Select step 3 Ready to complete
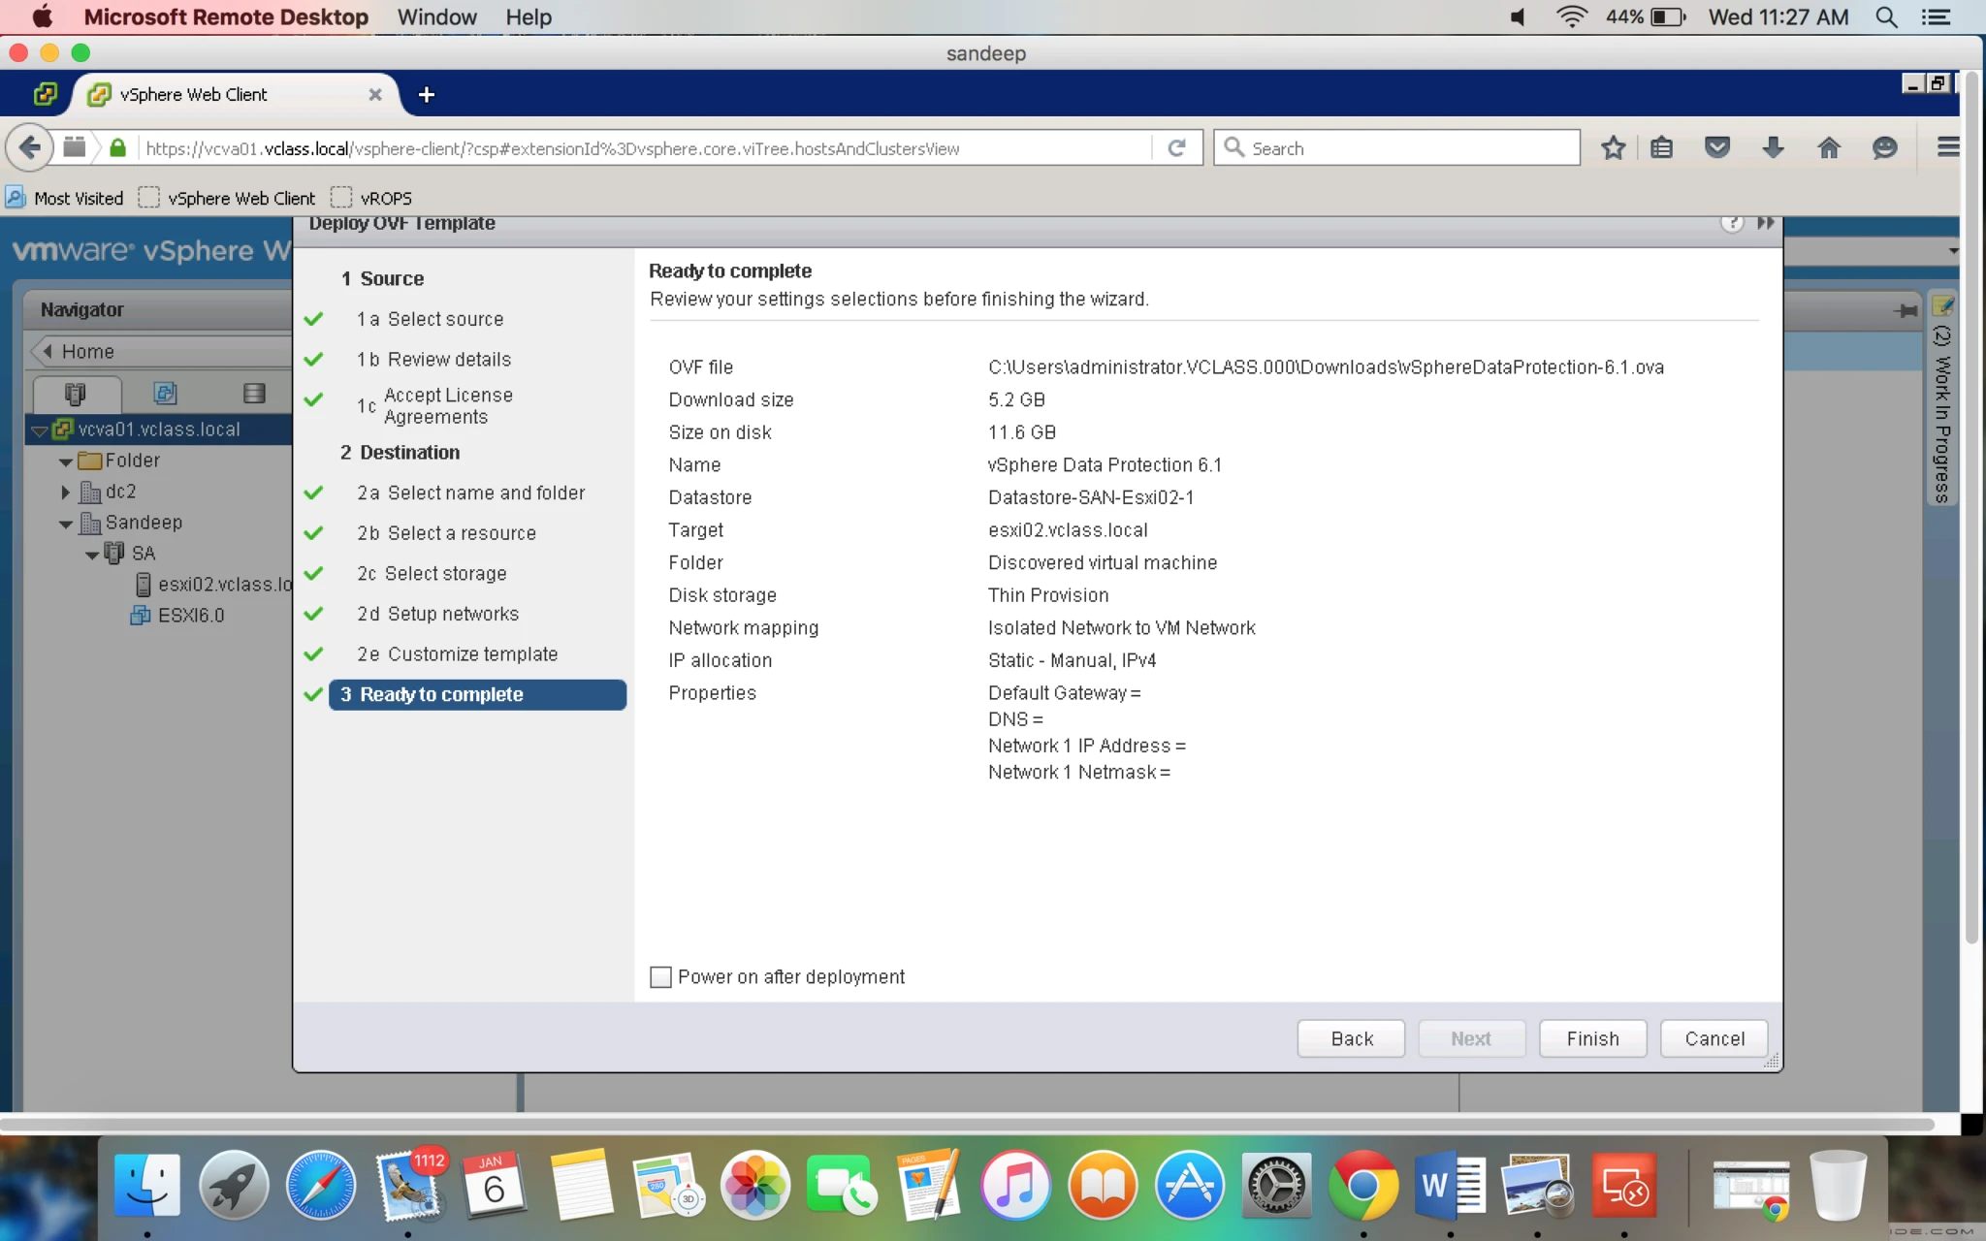 477,694
